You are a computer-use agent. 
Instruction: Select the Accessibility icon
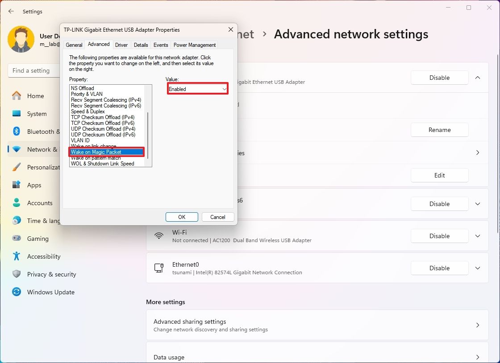click(x=17, y=256)
